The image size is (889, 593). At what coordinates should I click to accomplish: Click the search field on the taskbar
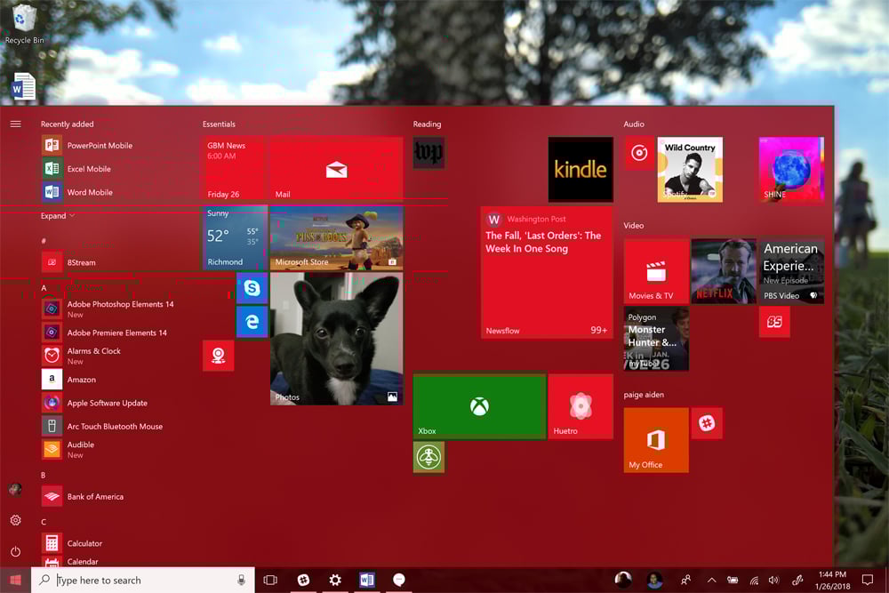[x=133, y=580]
